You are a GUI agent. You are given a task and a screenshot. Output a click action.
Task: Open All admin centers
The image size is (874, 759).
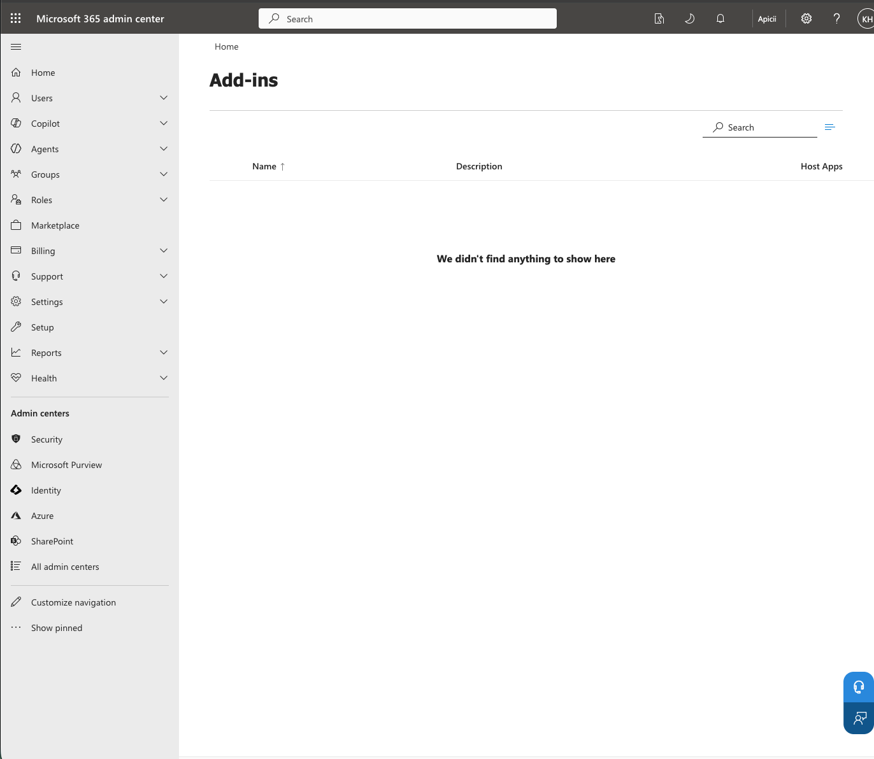[89, 567]
